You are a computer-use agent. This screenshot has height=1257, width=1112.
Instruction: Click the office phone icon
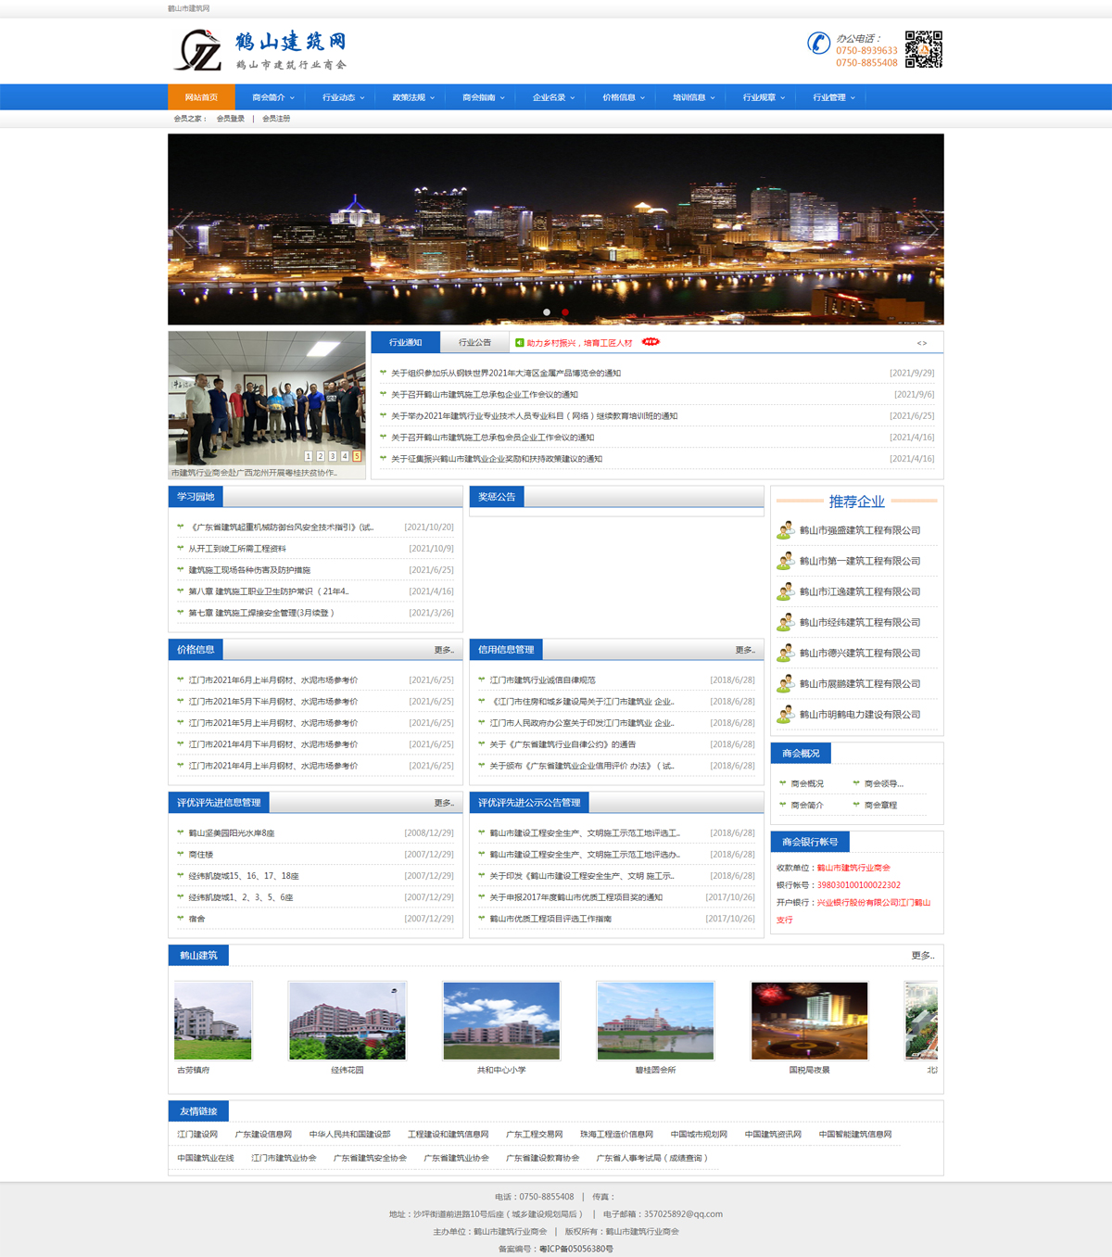coord(819,43)
